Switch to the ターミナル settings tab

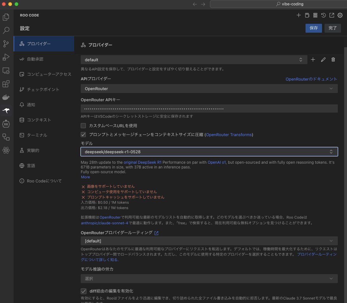point(44,135)
